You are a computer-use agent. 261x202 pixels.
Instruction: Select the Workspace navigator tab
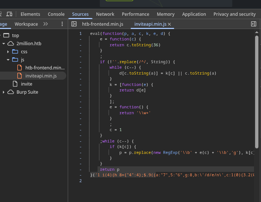point(26,24)
